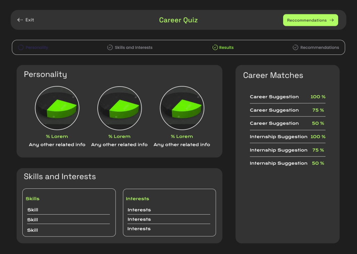Click the back arrow icon beside Exit
This screenshot has width=357, height=254.
20,20
